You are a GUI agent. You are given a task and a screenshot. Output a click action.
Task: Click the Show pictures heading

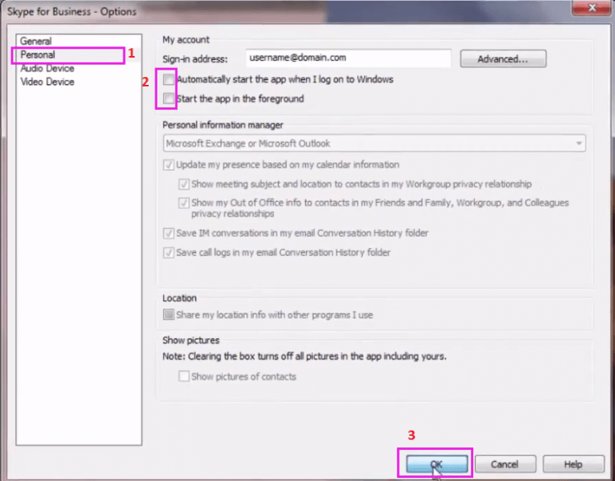pos(191,340)
